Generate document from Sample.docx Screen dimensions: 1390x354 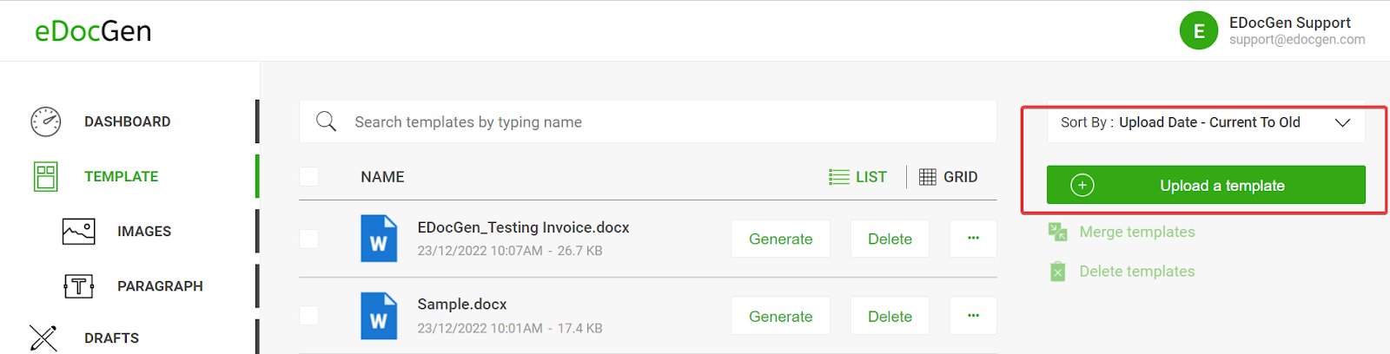pos(780,317)
